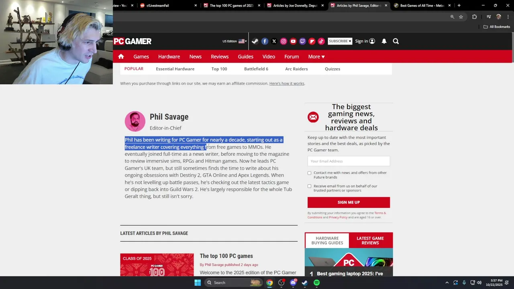Image resolution: width=514 pixels, height=289 pixels.
Task: Click the 'Here's how it works' link
Action: click(x=287, y=83)
